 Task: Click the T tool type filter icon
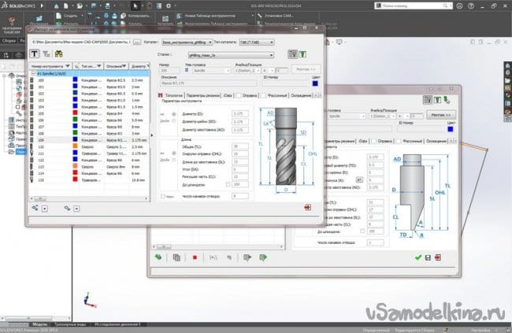point(35,54)
